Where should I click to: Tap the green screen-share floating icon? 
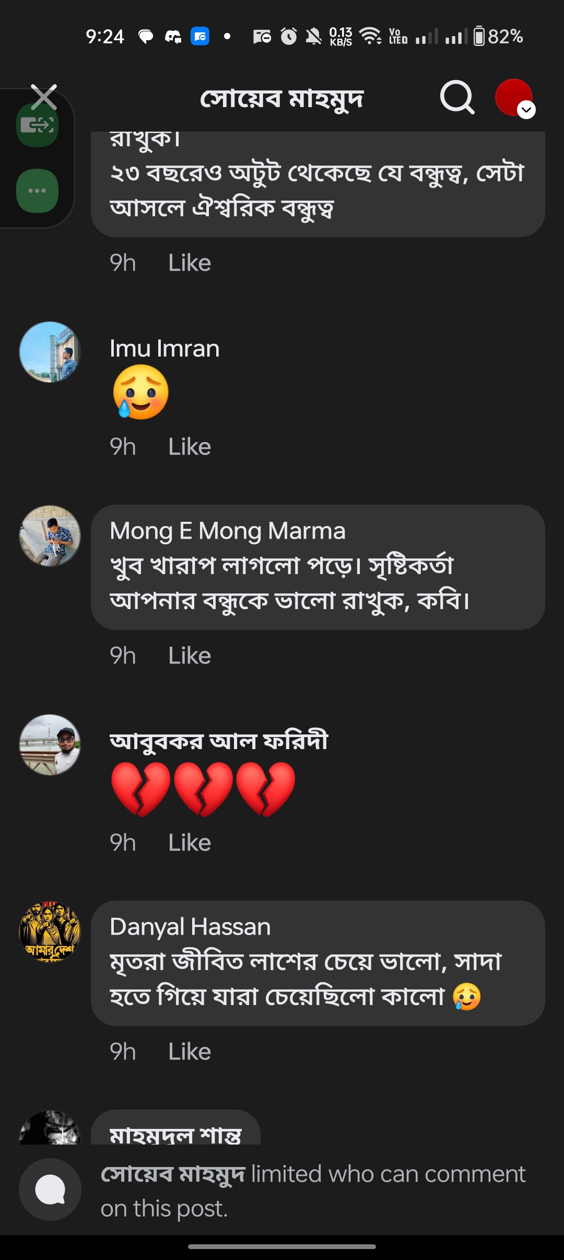coord(37,125)
